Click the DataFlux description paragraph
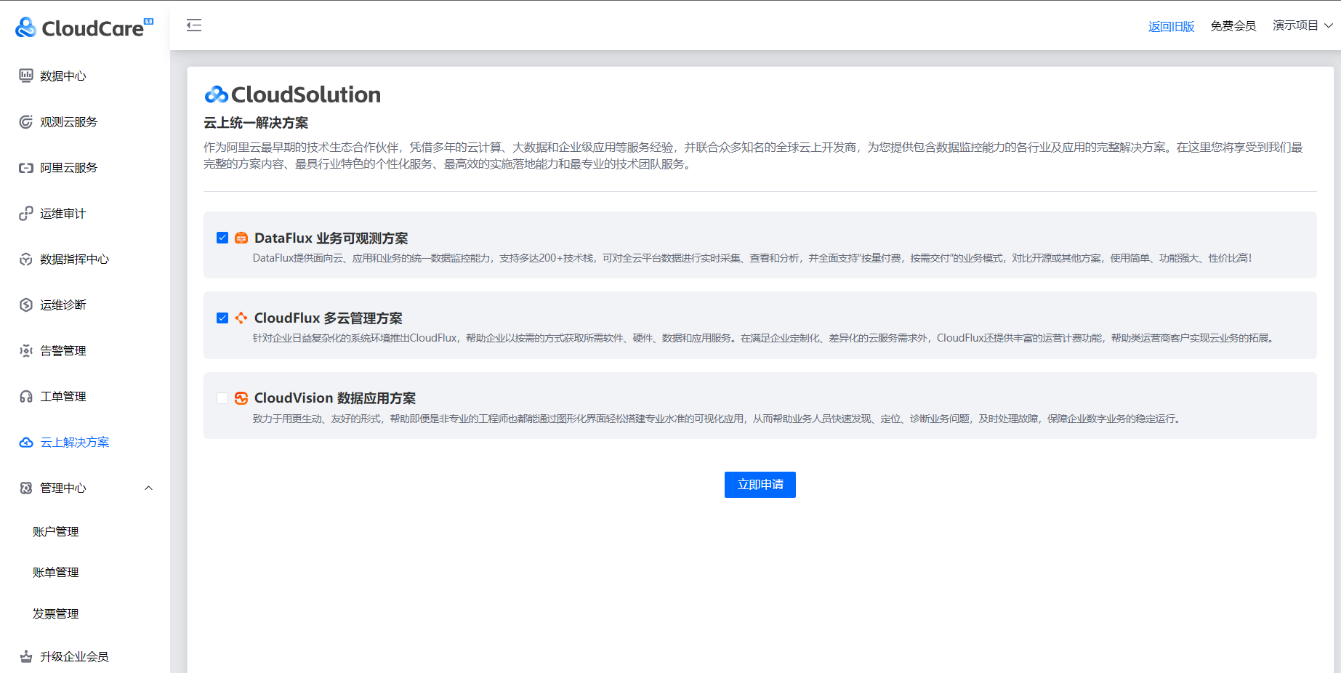 coord(752,258)
